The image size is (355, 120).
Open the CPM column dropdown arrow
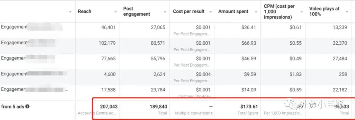pyautogui.click(x=301, y=12)
